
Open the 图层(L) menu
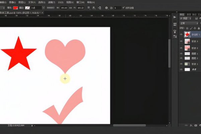coord(22,2)
